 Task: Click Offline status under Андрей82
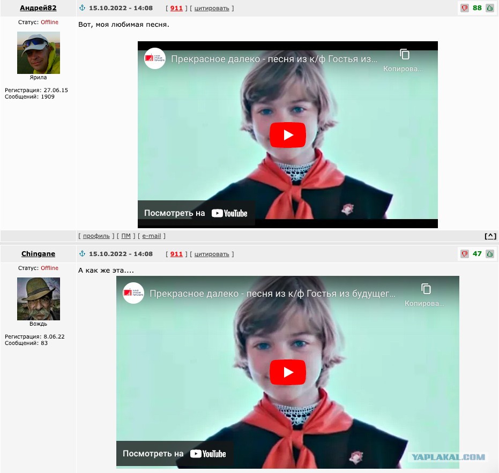[50, 22]
